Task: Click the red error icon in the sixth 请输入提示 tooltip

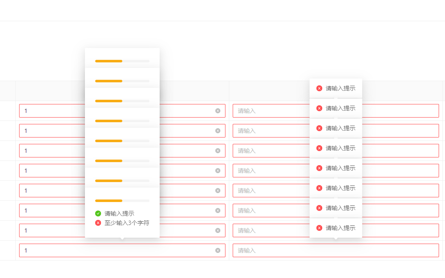Action: 319,188
